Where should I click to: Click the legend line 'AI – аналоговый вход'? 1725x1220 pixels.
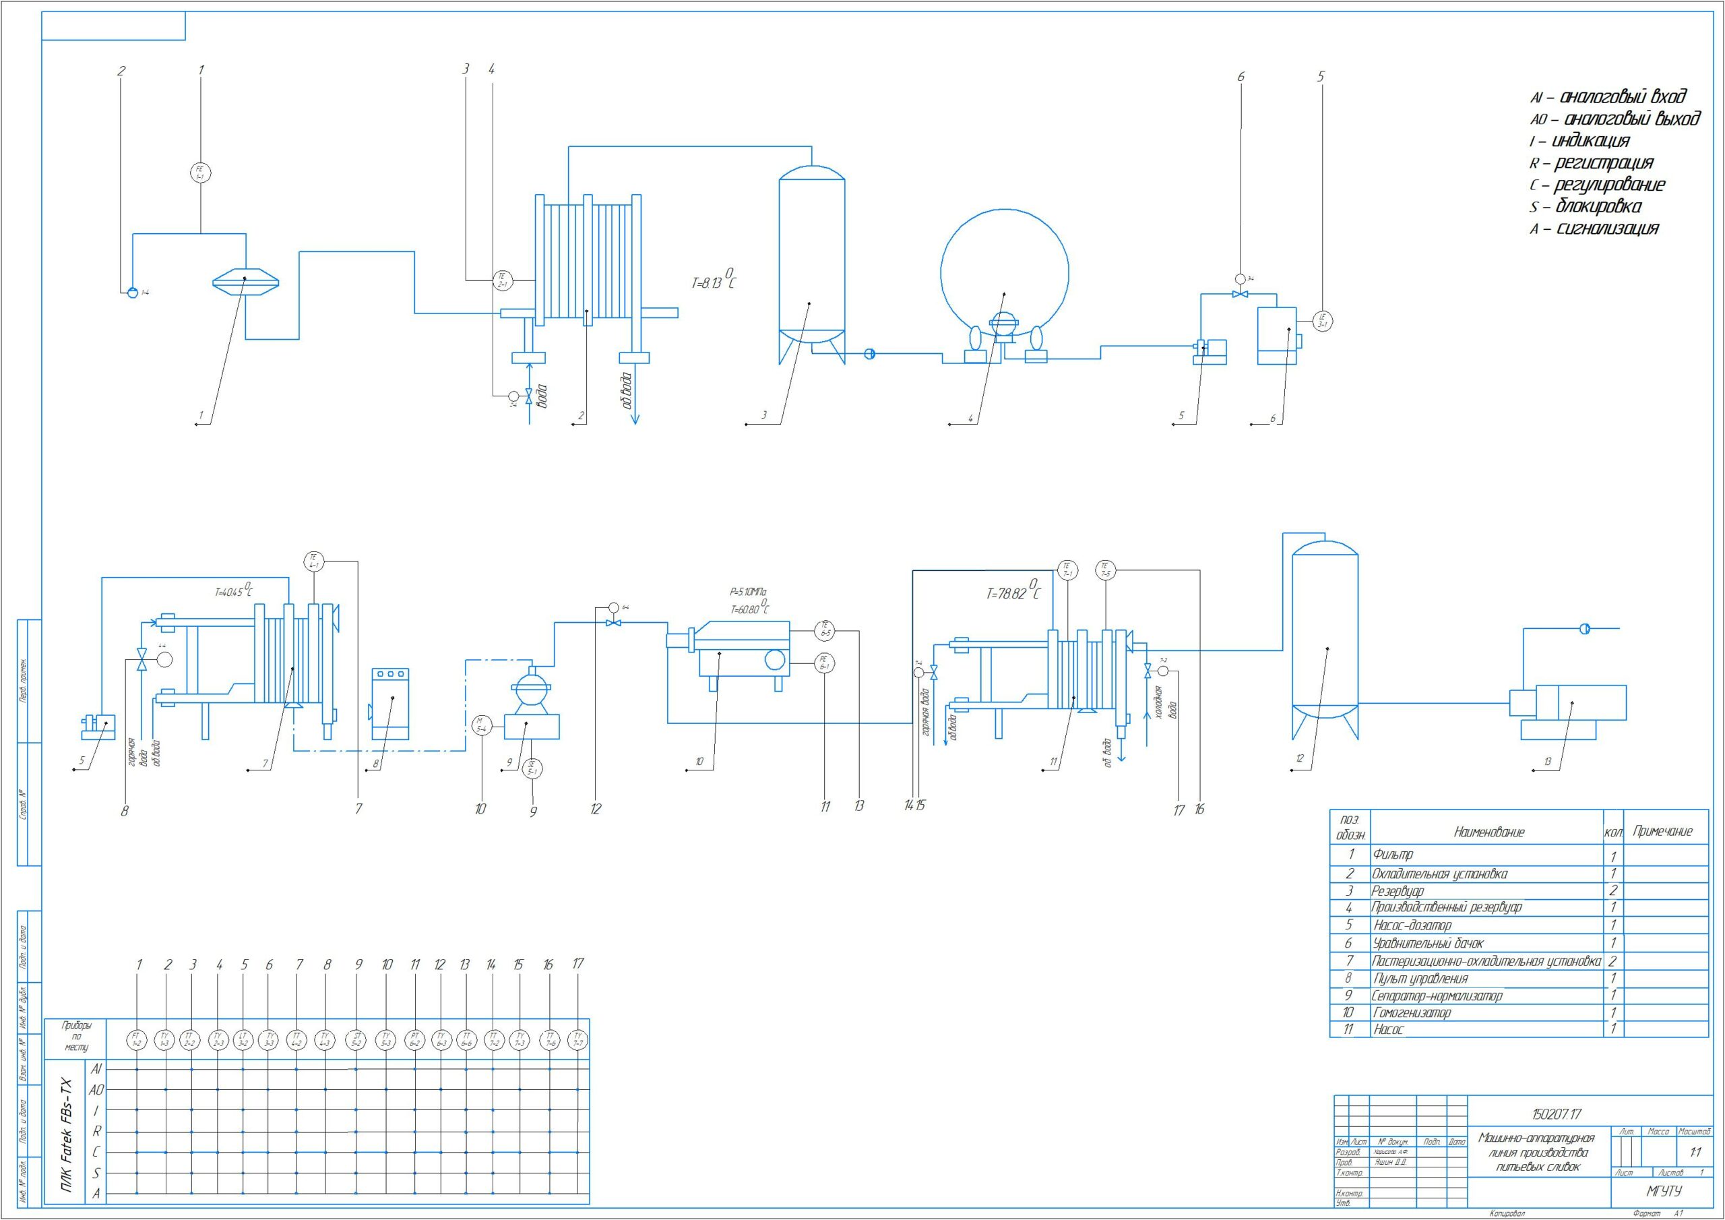coord(1608,97)
